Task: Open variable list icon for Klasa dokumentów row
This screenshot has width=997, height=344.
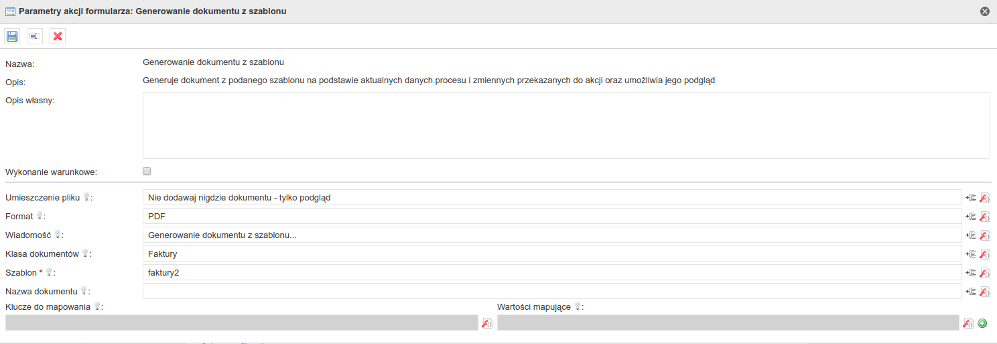Action: (970, 254)
